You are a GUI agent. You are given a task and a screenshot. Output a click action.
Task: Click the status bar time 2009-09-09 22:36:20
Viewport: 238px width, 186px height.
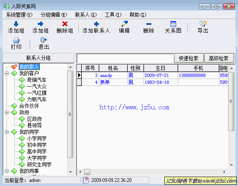click(111, 180)
